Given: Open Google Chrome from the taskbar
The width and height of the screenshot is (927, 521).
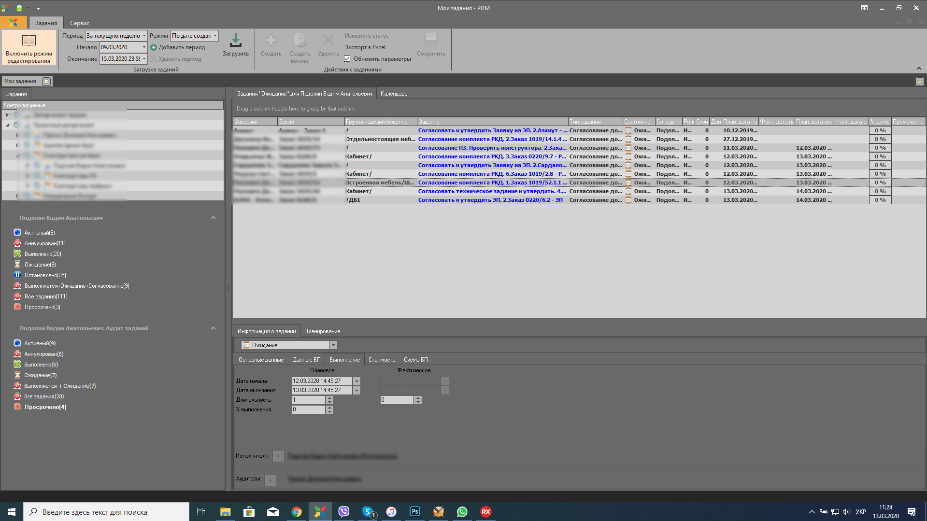Looking at the screenshot, I should click(x=297, y=512).
